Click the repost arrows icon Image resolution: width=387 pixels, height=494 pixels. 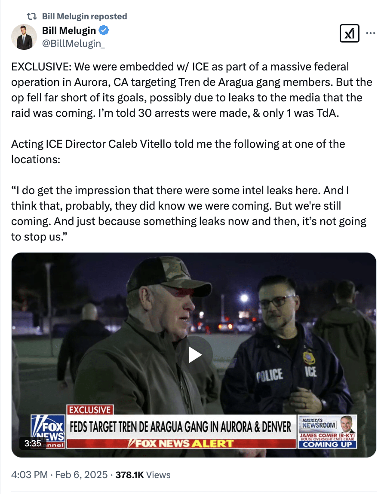click(x=31, y=16)
